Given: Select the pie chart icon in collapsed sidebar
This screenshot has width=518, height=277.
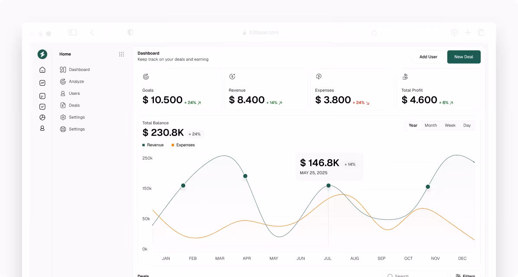Looking at the screenshot, I should (42, 117).
